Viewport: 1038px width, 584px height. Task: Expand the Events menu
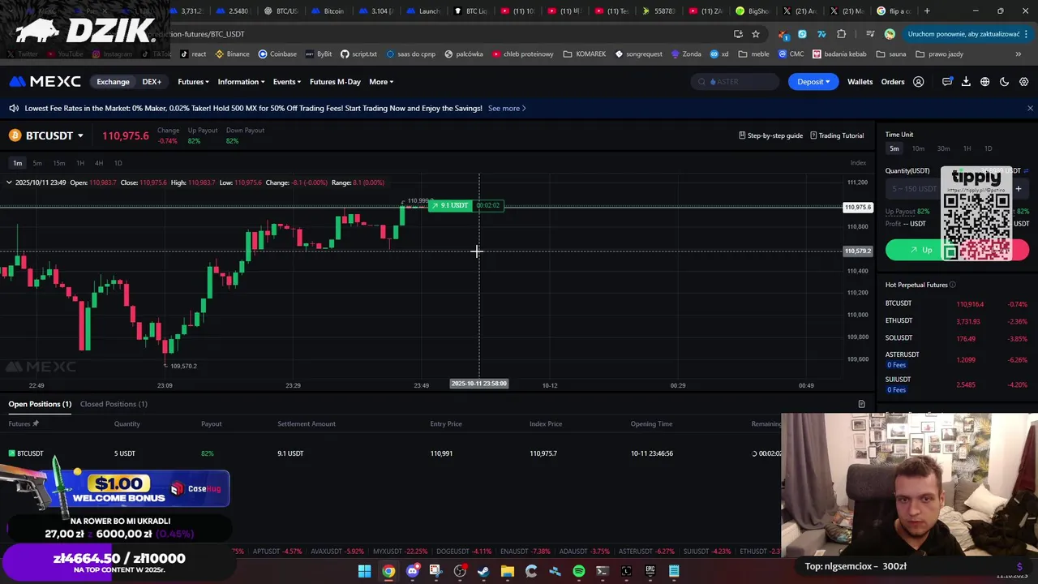(287, 82)
